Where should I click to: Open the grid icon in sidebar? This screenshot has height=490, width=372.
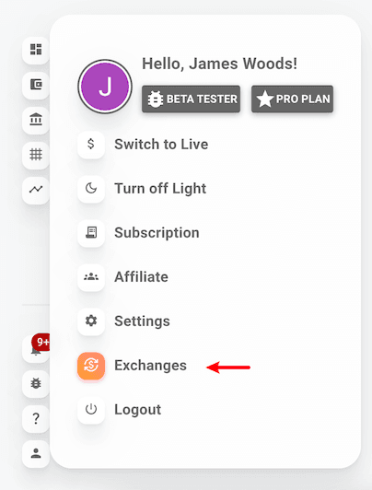click(x=36, y=155)
